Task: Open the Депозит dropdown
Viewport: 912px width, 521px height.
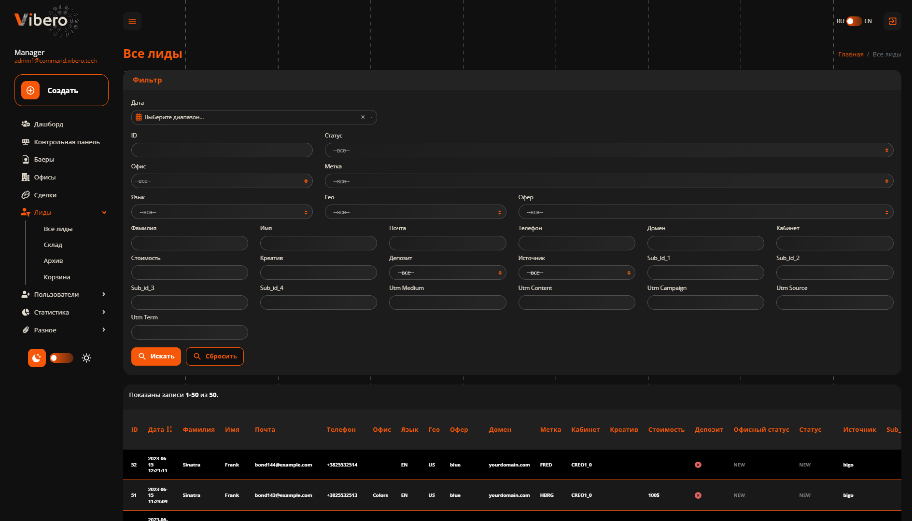Action: [448, 273]
